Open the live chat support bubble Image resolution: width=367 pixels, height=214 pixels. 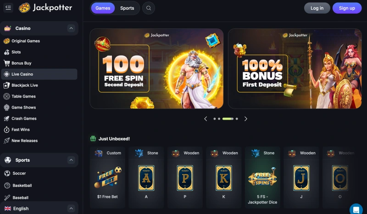coord(356,209)
